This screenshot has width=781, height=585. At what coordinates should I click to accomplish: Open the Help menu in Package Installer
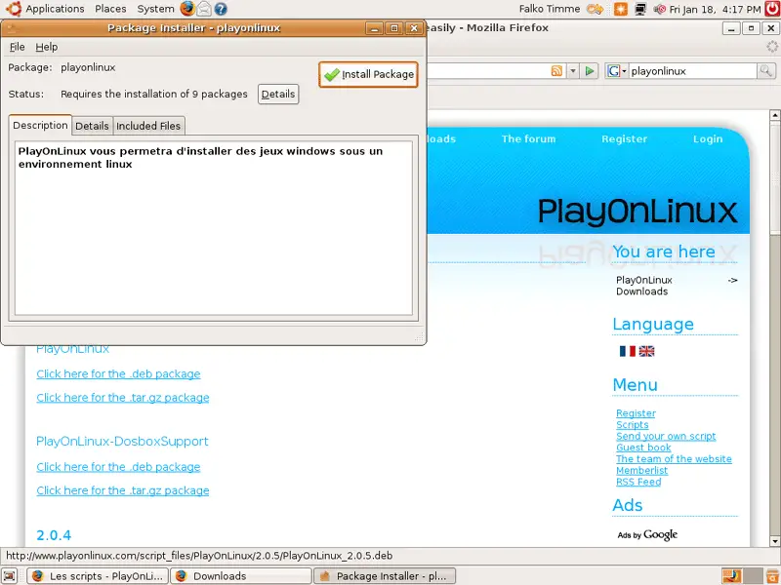(x=46, y=47)
